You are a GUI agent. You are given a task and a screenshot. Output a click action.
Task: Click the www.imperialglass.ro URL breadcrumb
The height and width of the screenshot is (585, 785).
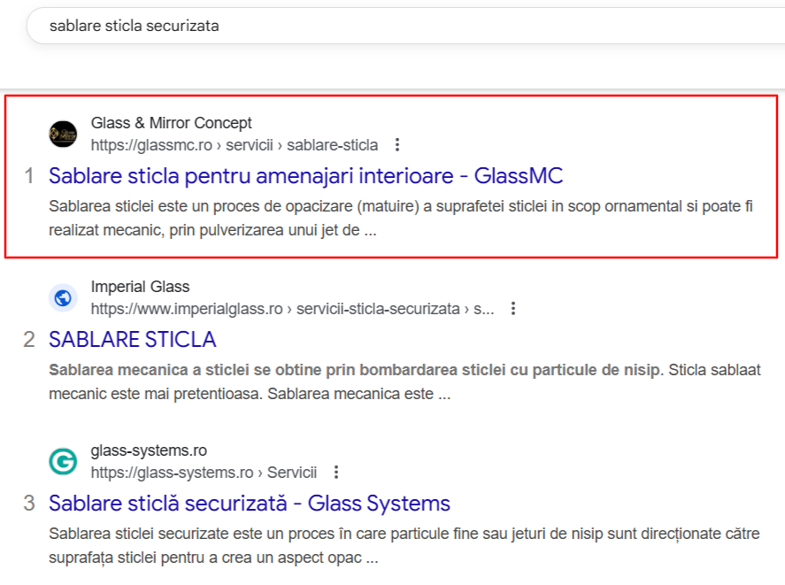(292, 309)
